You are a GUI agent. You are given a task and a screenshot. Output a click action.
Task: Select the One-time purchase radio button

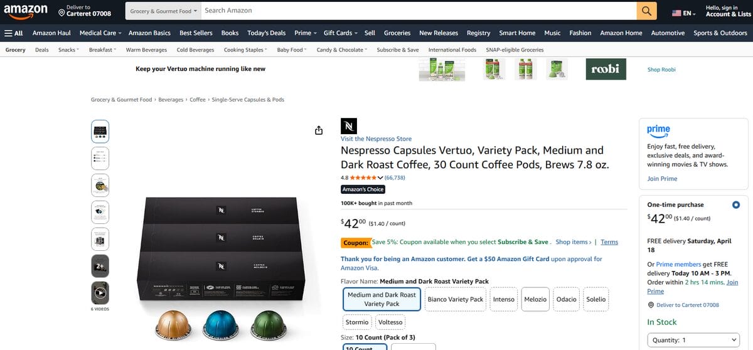[736, 204]
